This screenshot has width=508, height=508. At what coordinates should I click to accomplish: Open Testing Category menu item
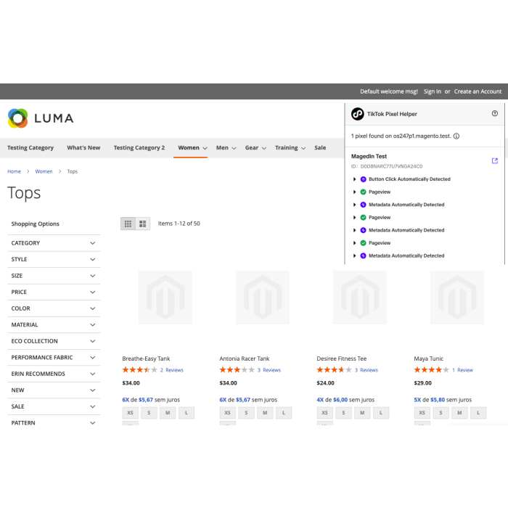point(30,148)
